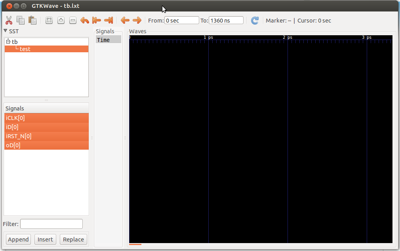This screenshot has width=400, height=251.
Task: Click the Zoom Undo arrow icon
Action: tap(85, 20)
